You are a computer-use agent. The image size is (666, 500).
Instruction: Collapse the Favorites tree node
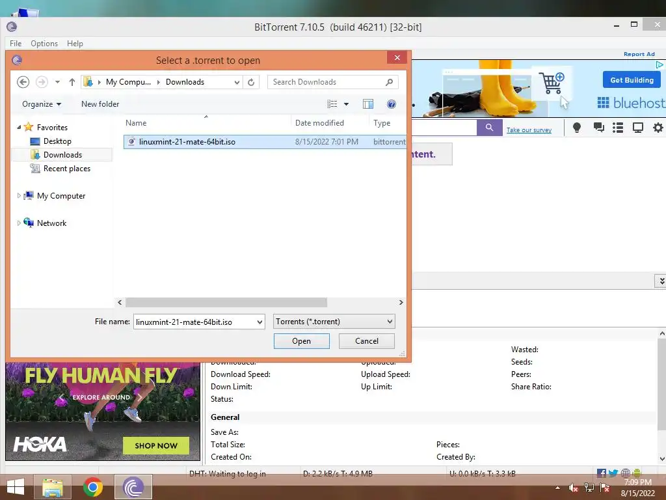[19, 127]
